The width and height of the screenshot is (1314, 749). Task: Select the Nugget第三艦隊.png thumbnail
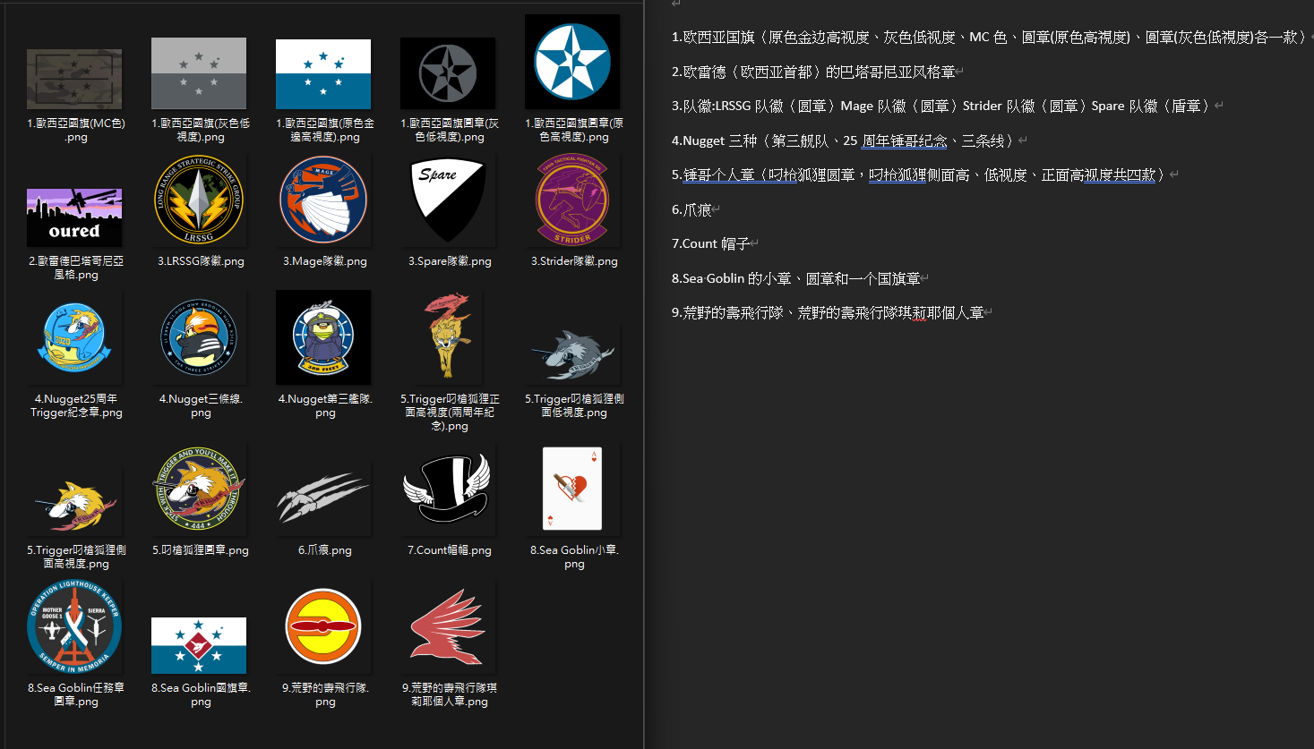coord(323,338)
